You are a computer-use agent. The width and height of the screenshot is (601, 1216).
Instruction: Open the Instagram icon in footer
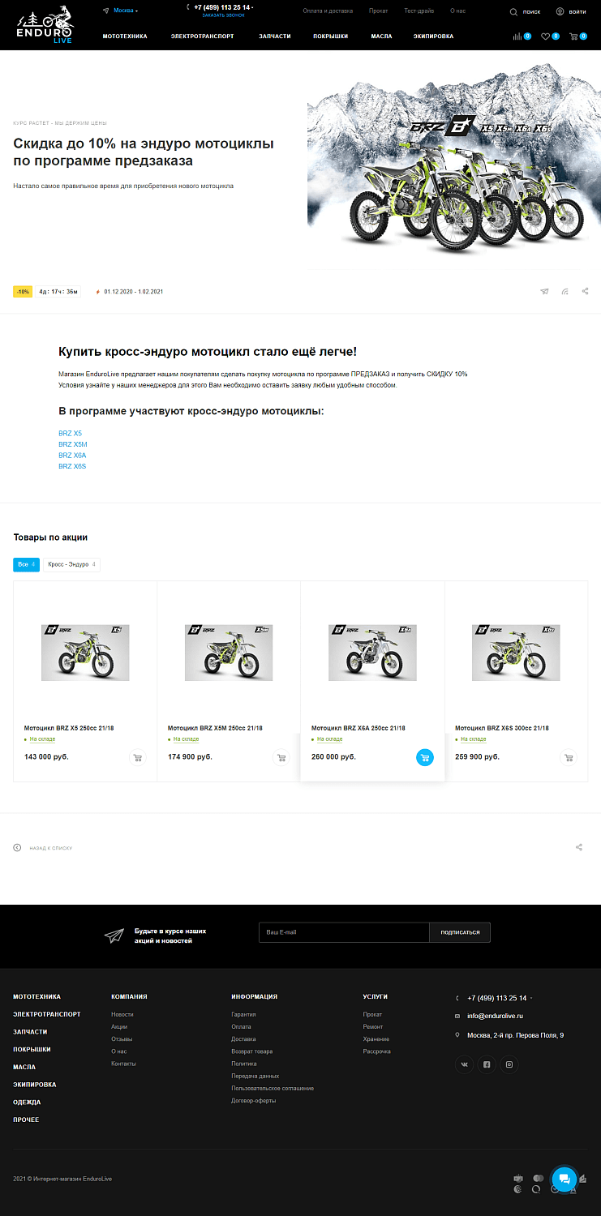[x=509, y=1064]
